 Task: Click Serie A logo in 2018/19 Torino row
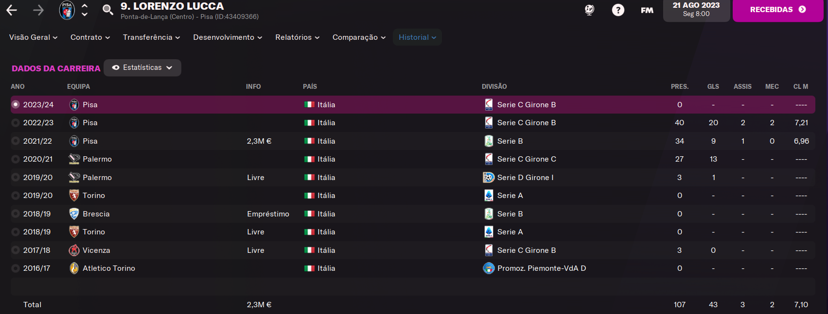coord(489,232)
